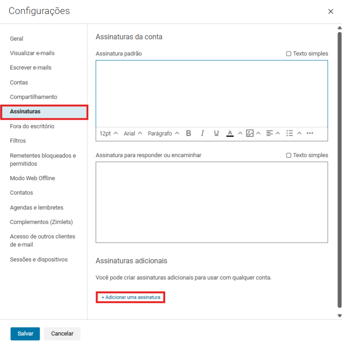The image size is (342, 345).
Task: Enable Texto simples for reply signature
Action: 289,155
